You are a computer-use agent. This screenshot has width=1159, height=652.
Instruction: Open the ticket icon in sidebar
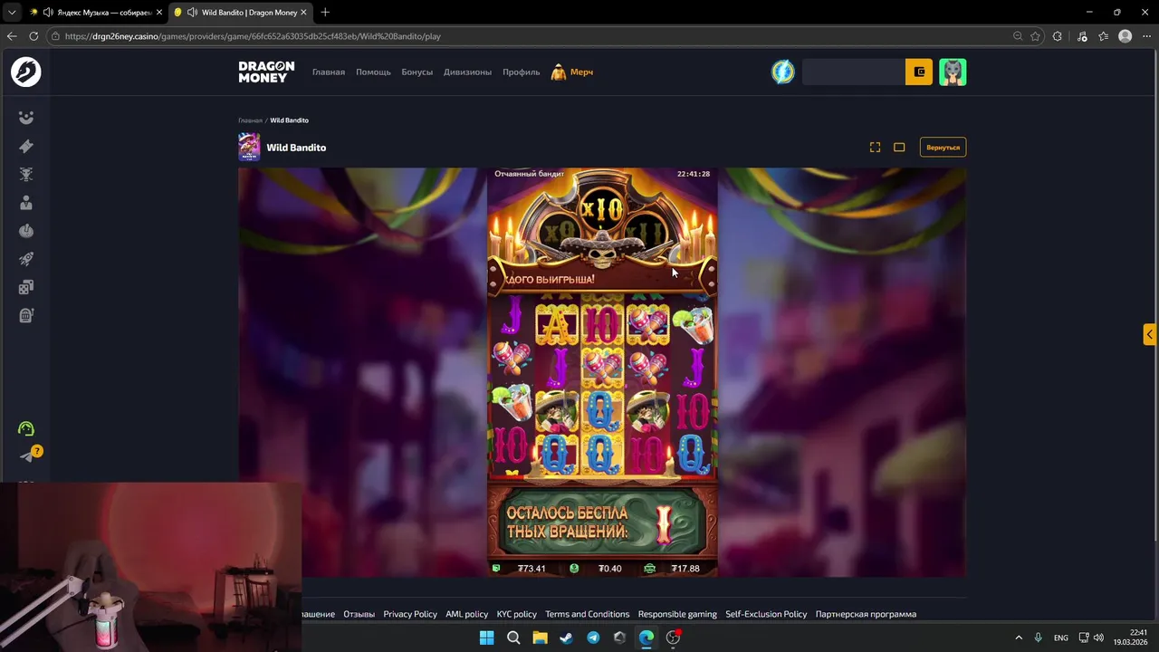point(26,147)
